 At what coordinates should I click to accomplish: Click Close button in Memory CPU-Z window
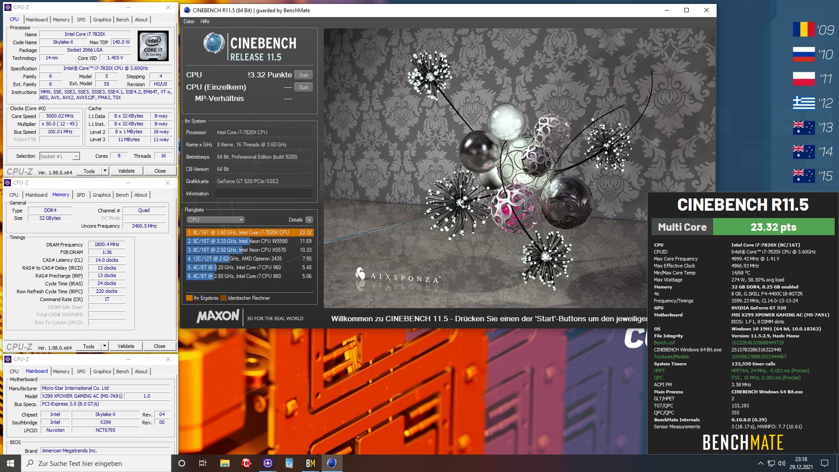(159, 346)
